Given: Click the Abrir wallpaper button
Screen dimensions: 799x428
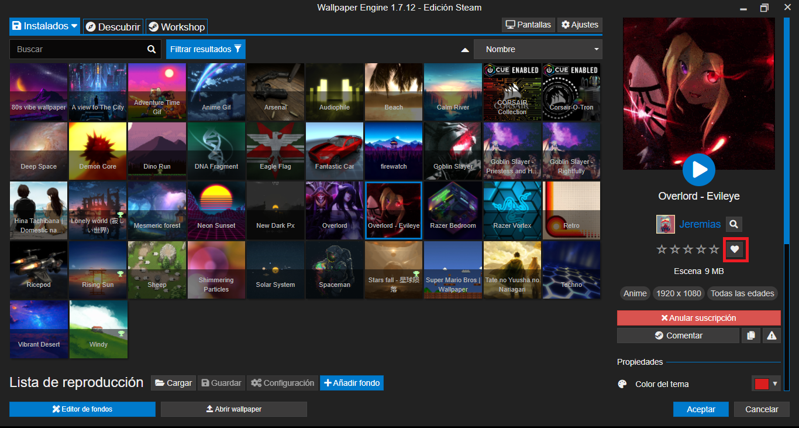Looking at the screenshot, I should (x=234, y=409).
